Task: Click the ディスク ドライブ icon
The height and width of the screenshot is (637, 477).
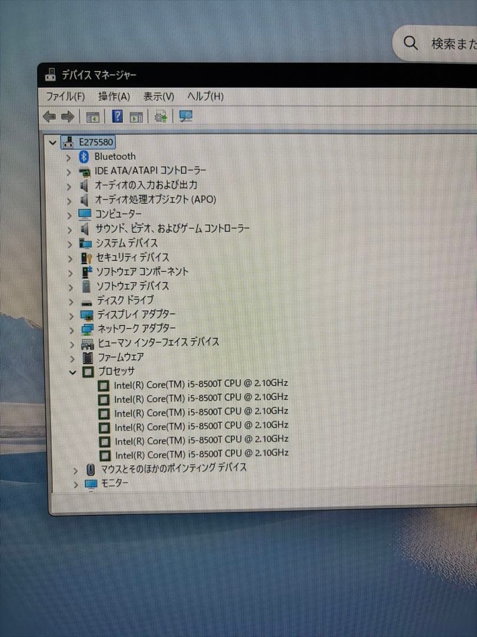Action: click(87, 303)
